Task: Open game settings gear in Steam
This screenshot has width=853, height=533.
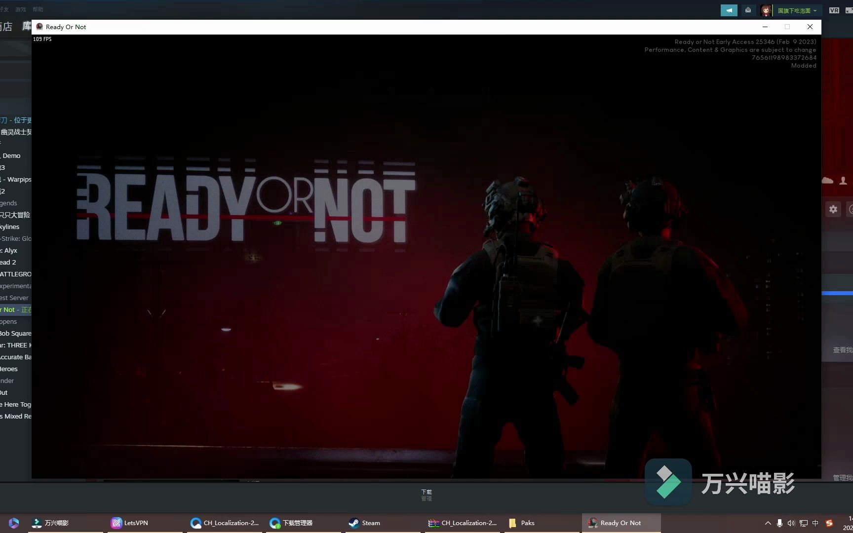Action: pos(833,209)
